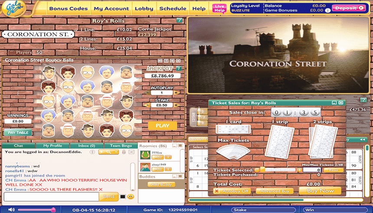This screenshot has width=373, height=213.
Task: Click the chat scroll-to-top arrow icon
Action: click(92, 152)
